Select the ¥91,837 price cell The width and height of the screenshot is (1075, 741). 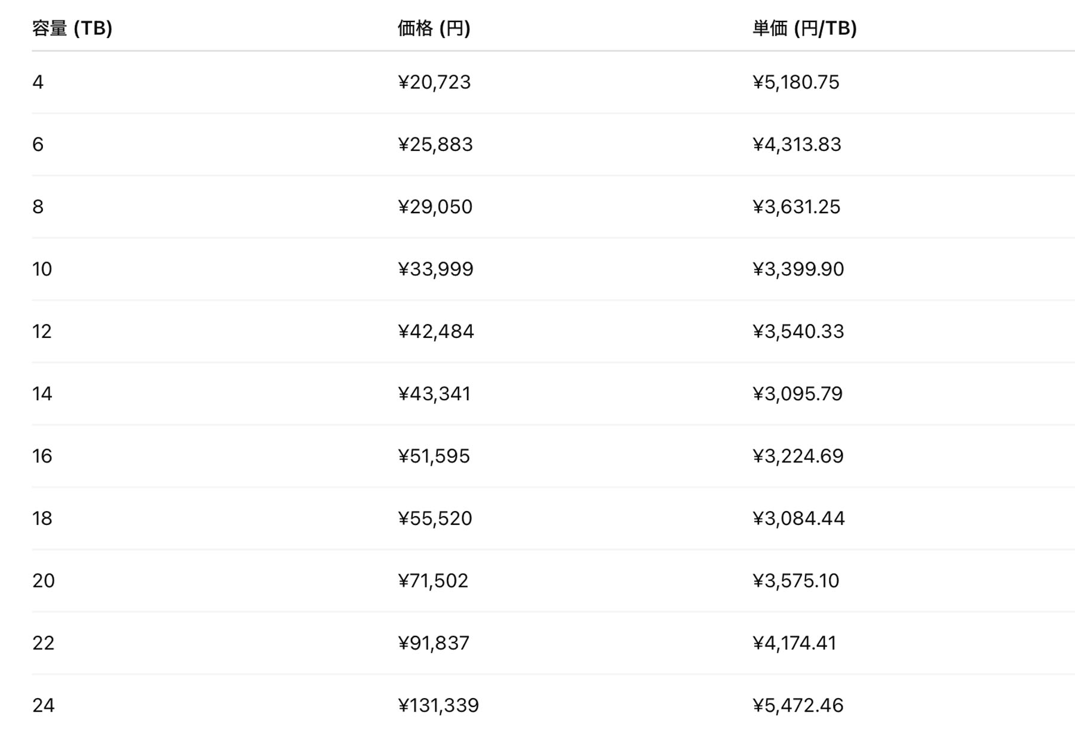click(x=434, y=643)
